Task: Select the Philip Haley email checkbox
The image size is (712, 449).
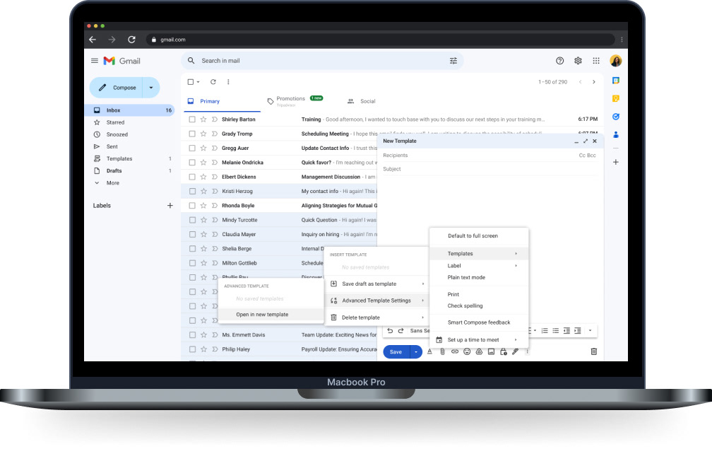Action: [192, 349]
